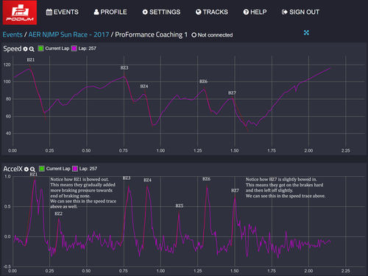Click the BZ6 label on the Speed chart
The height and width of the screenshot is (276, 368).
point(203,81)
